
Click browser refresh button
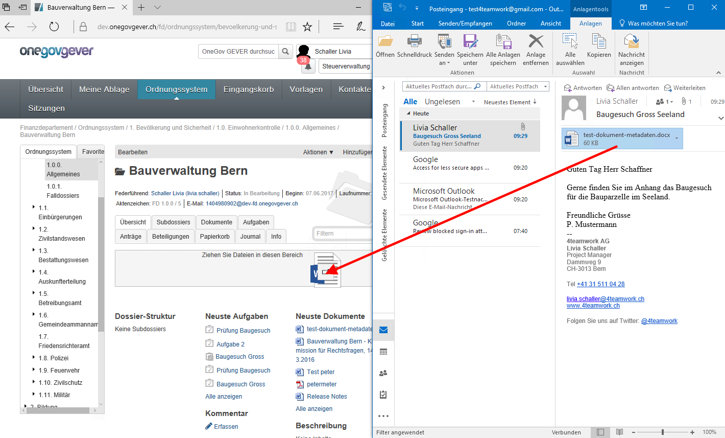point(54,27)
